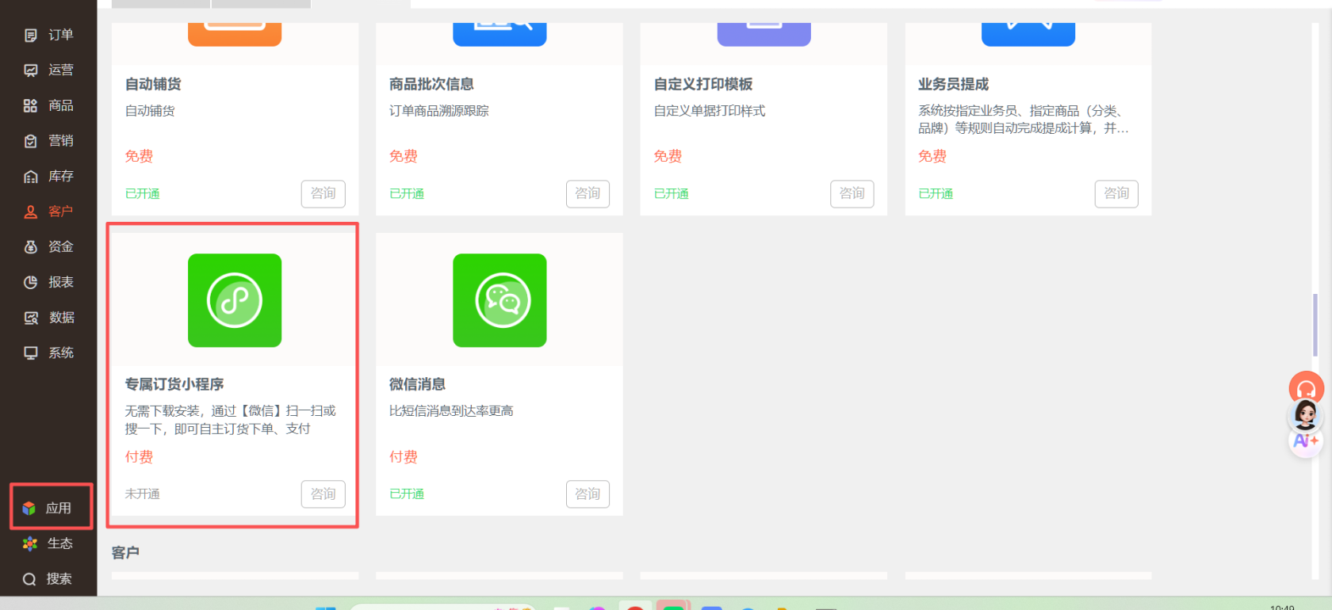The image size is (1332, 610).
Task: Open the 商品批次信息 card title
Action: (x=431, y=84)
